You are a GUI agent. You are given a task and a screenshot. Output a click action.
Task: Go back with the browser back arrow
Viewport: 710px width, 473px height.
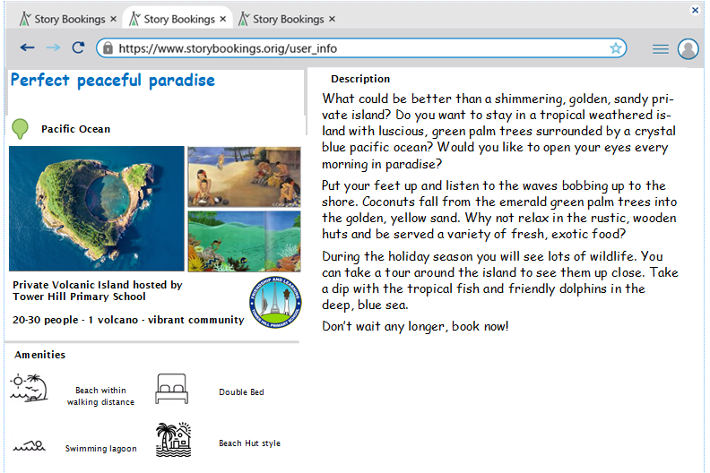point(28,47)
